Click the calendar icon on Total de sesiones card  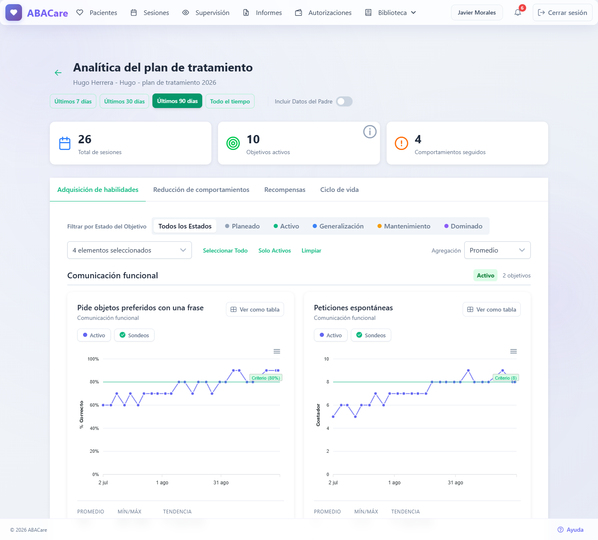pyautogui.click(x=65, y=143)
